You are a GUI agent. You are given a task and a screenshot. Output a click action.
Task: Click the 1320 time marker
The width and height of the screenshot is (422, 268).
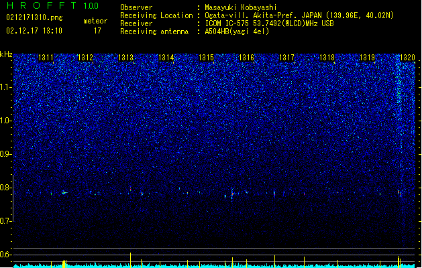coord(407,58)
